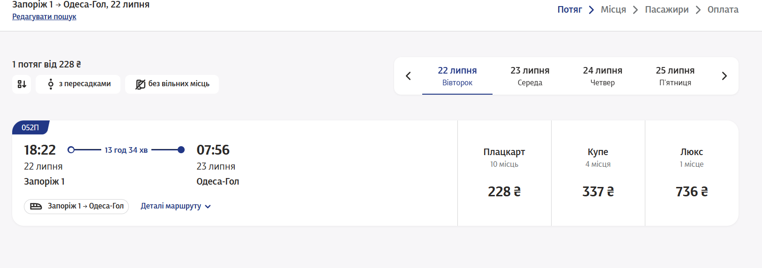Choose Люкс class for 736 ₴
This screenshot has width=762, height=268.
pyautogui.click(x=692, y=173)
